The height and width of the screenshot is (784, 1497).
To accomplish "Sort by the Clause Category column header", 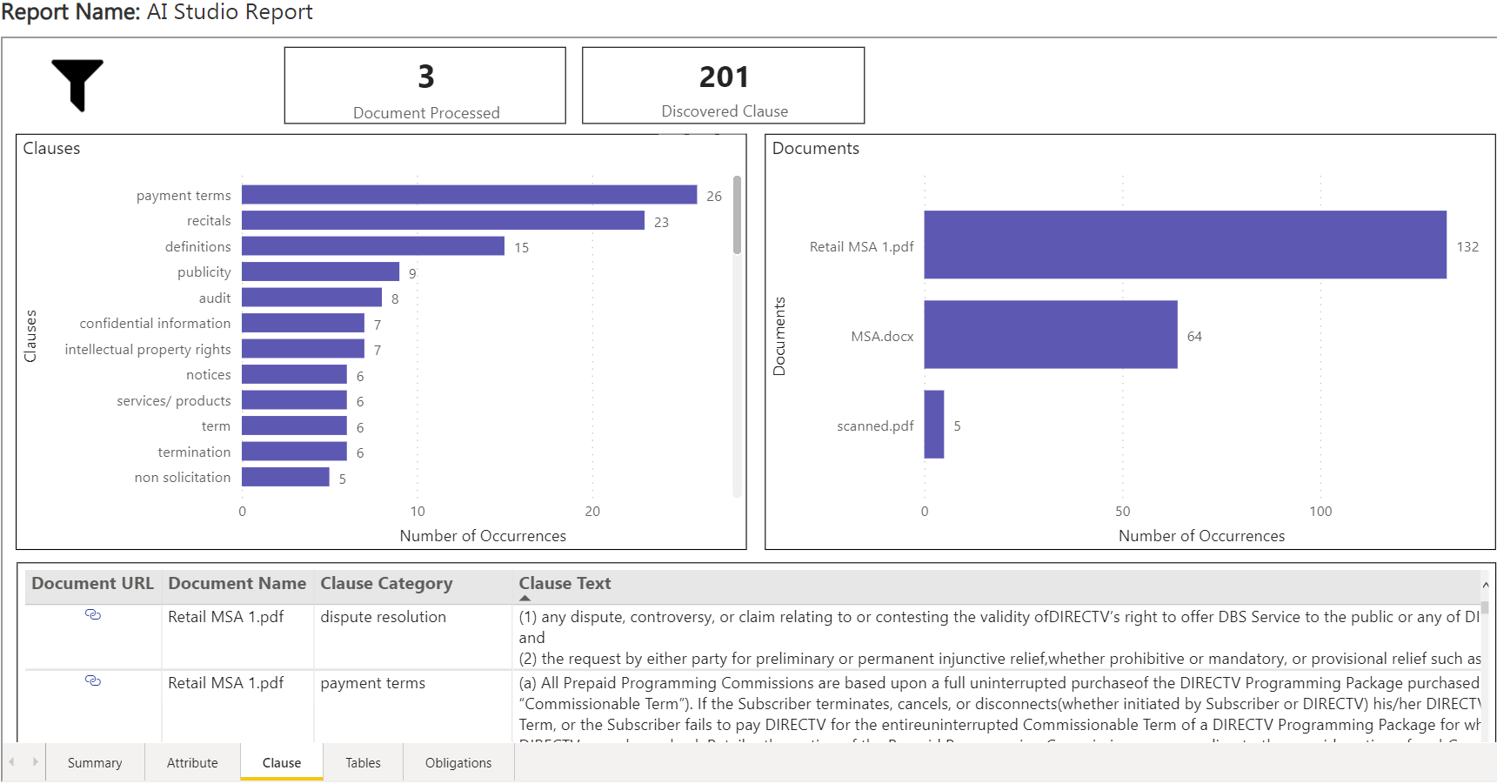I will coord(386,584).
